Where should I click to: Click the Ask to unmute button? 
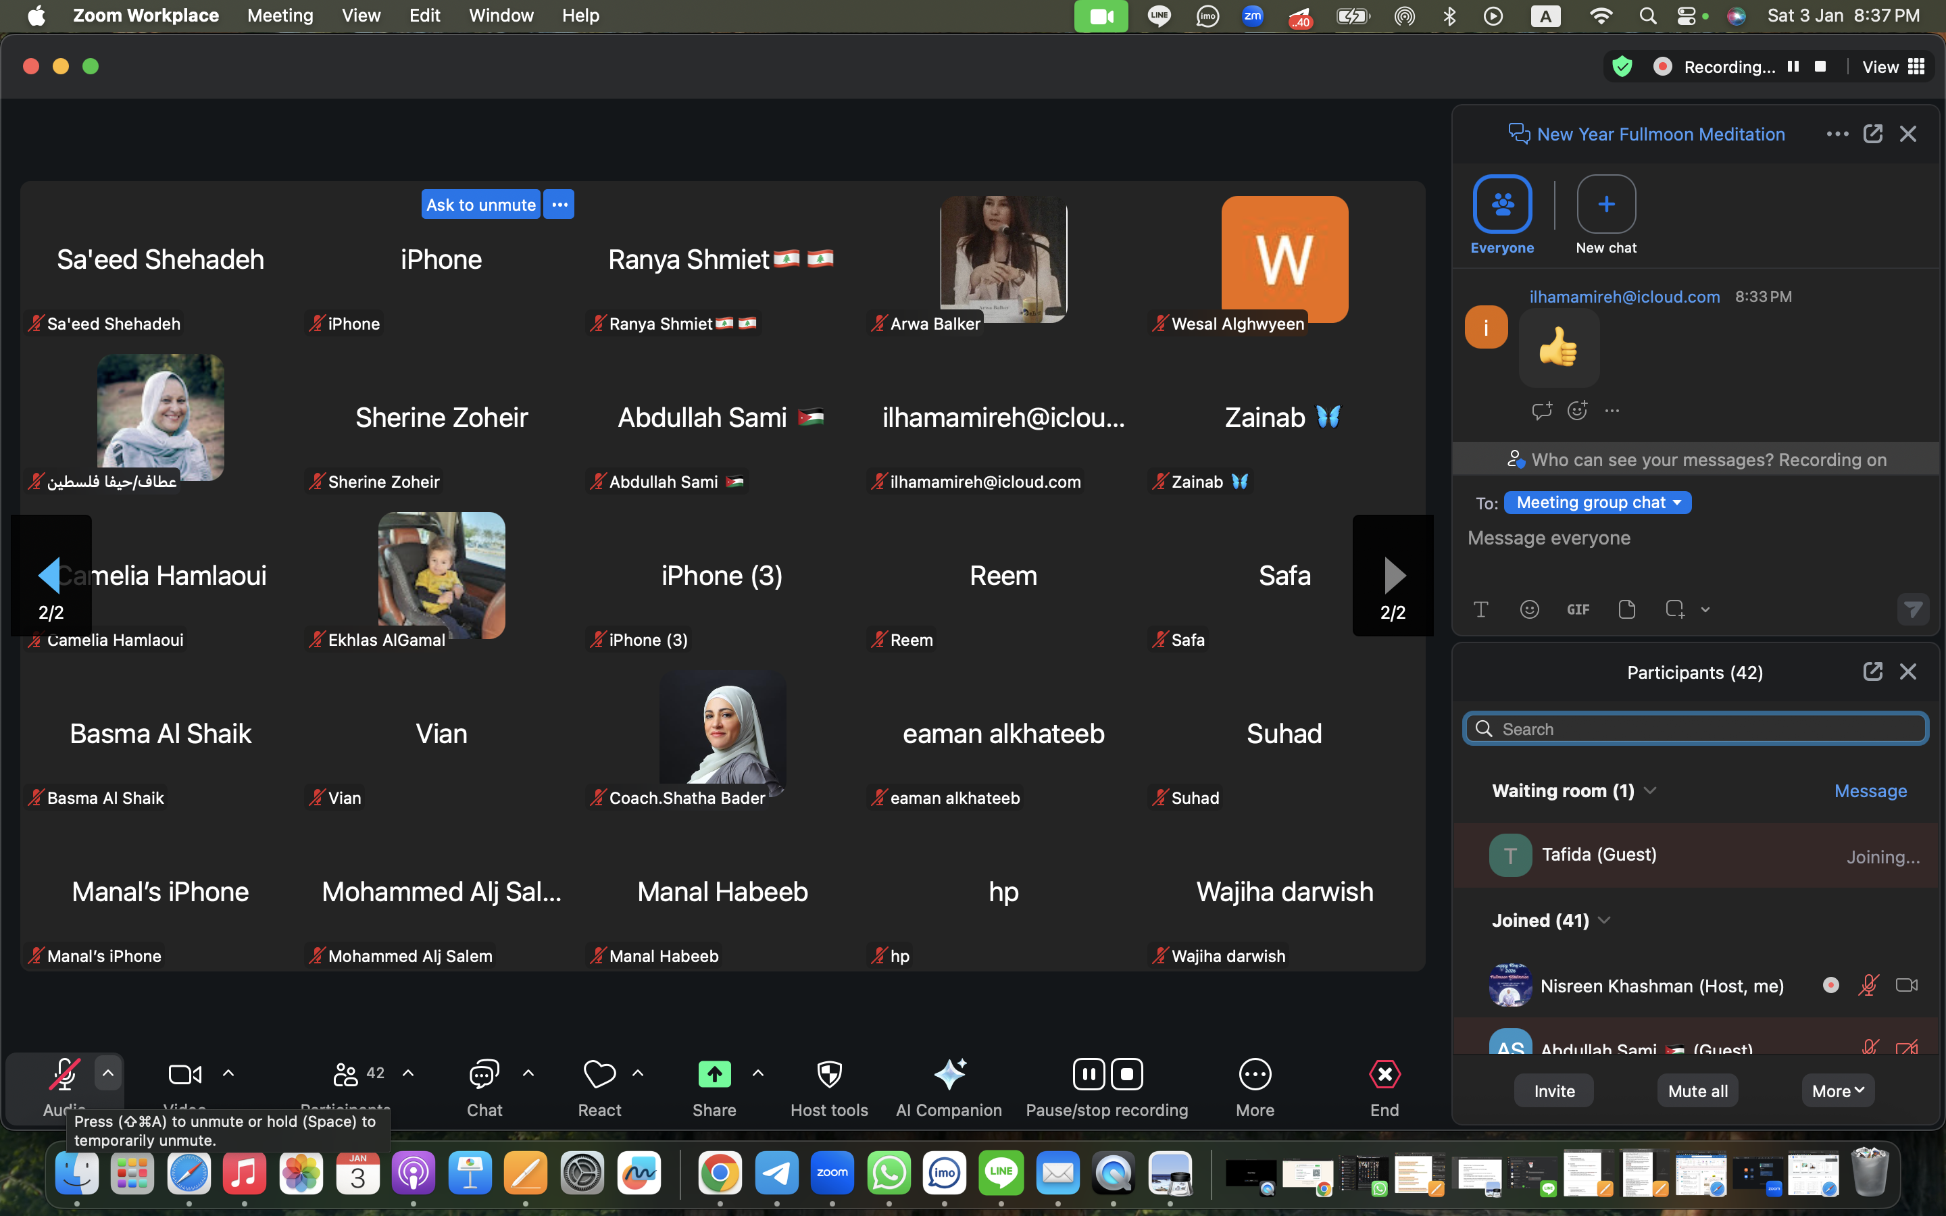tap(481, 205)
